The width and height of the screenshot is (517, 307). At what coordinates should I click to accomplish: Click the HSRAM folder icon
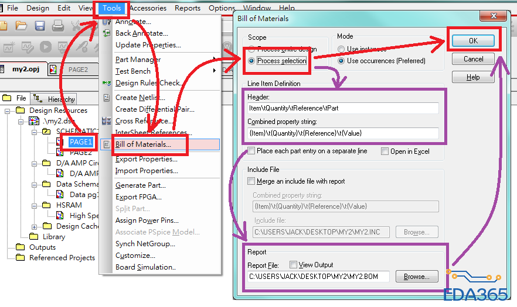click(x=46, y=205)
